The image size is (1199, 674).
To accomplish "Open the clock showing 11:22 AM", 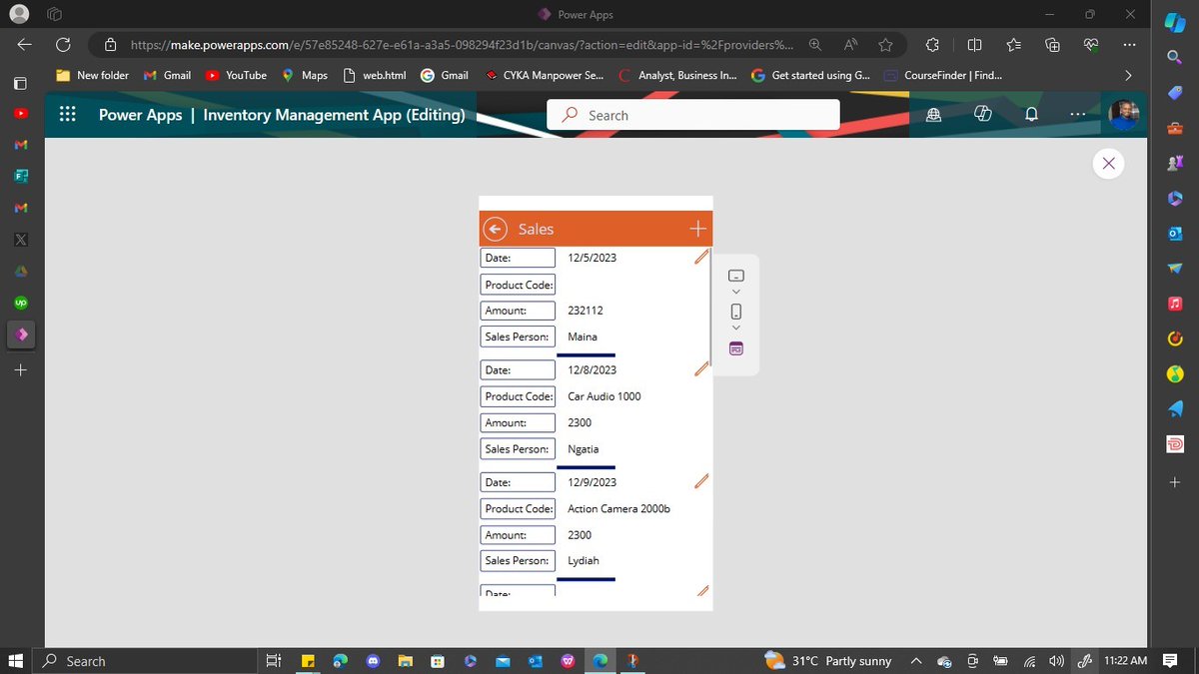I will pos(1126,661).
